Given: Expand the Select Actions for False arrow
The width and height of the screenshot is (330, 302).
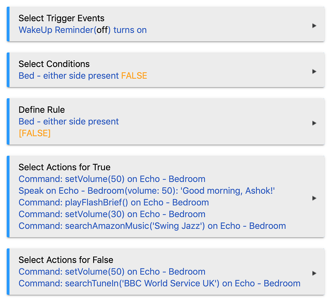Looking at the screenshot, I should pos(314,273).
